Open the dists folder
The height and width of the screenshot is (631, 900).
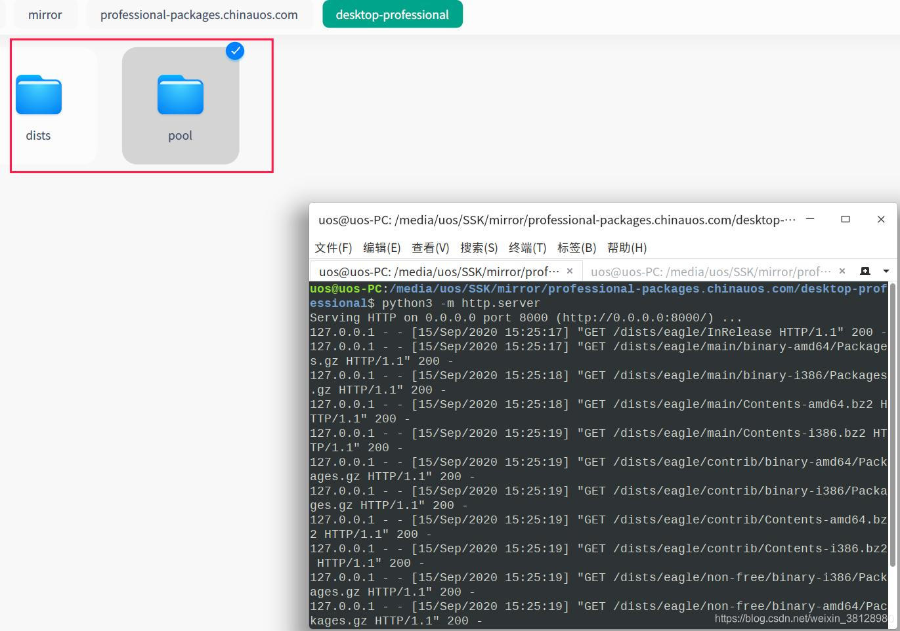tap(39, 95)
